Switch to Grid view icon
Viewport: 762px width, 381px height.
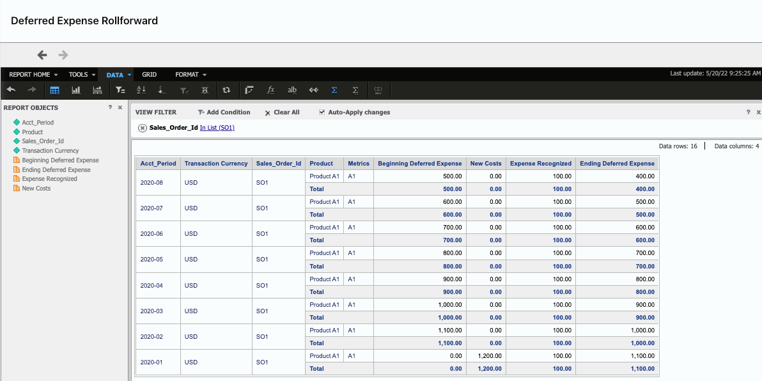(x=55, y=90)
